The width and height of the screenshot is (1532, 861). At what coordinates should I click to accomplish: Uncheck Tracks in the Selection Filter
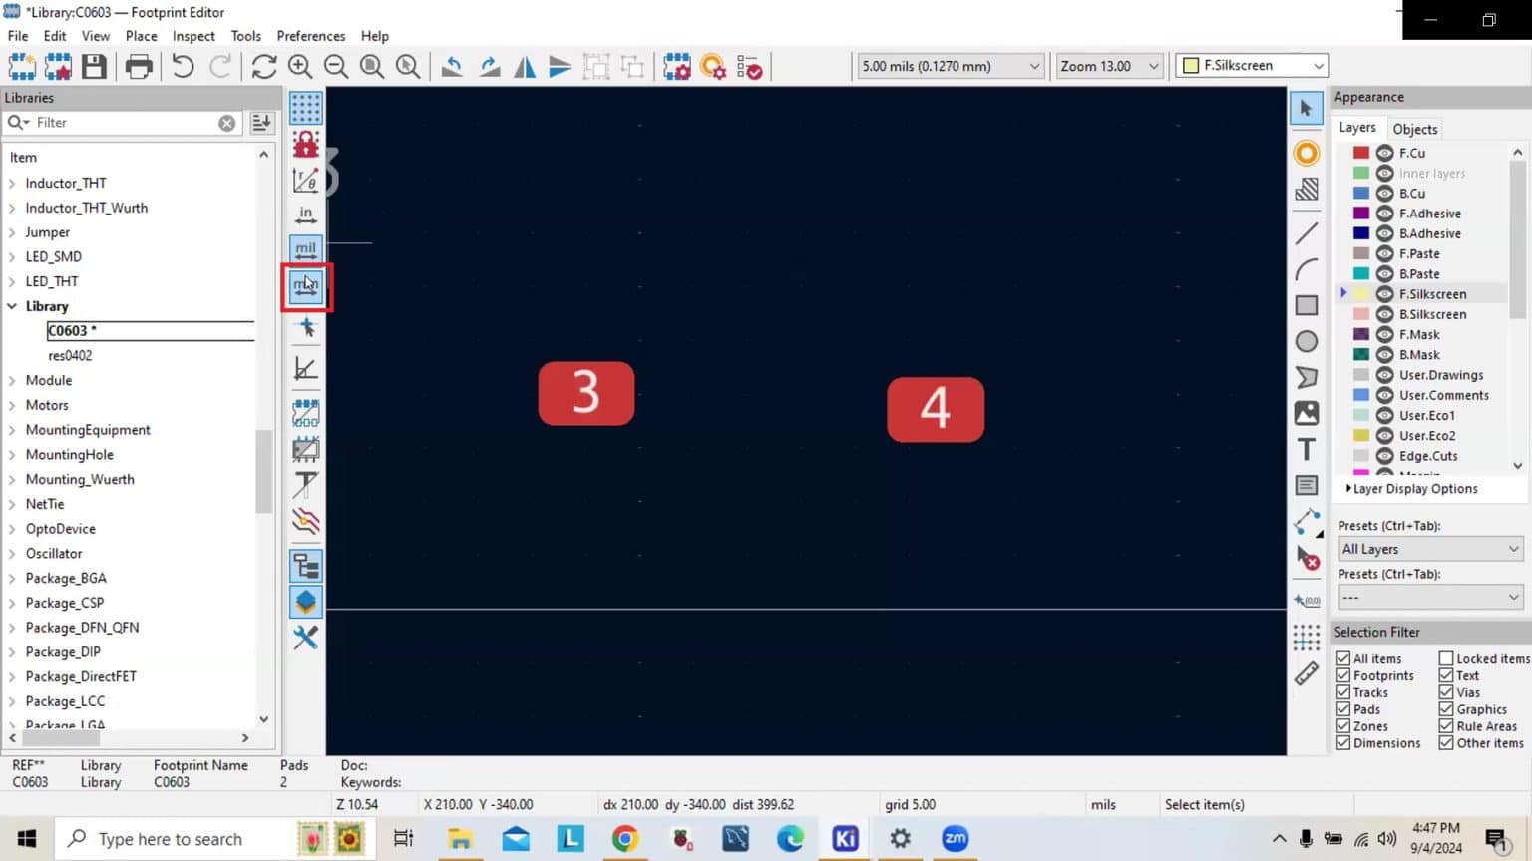click(x=1344, y=692)
